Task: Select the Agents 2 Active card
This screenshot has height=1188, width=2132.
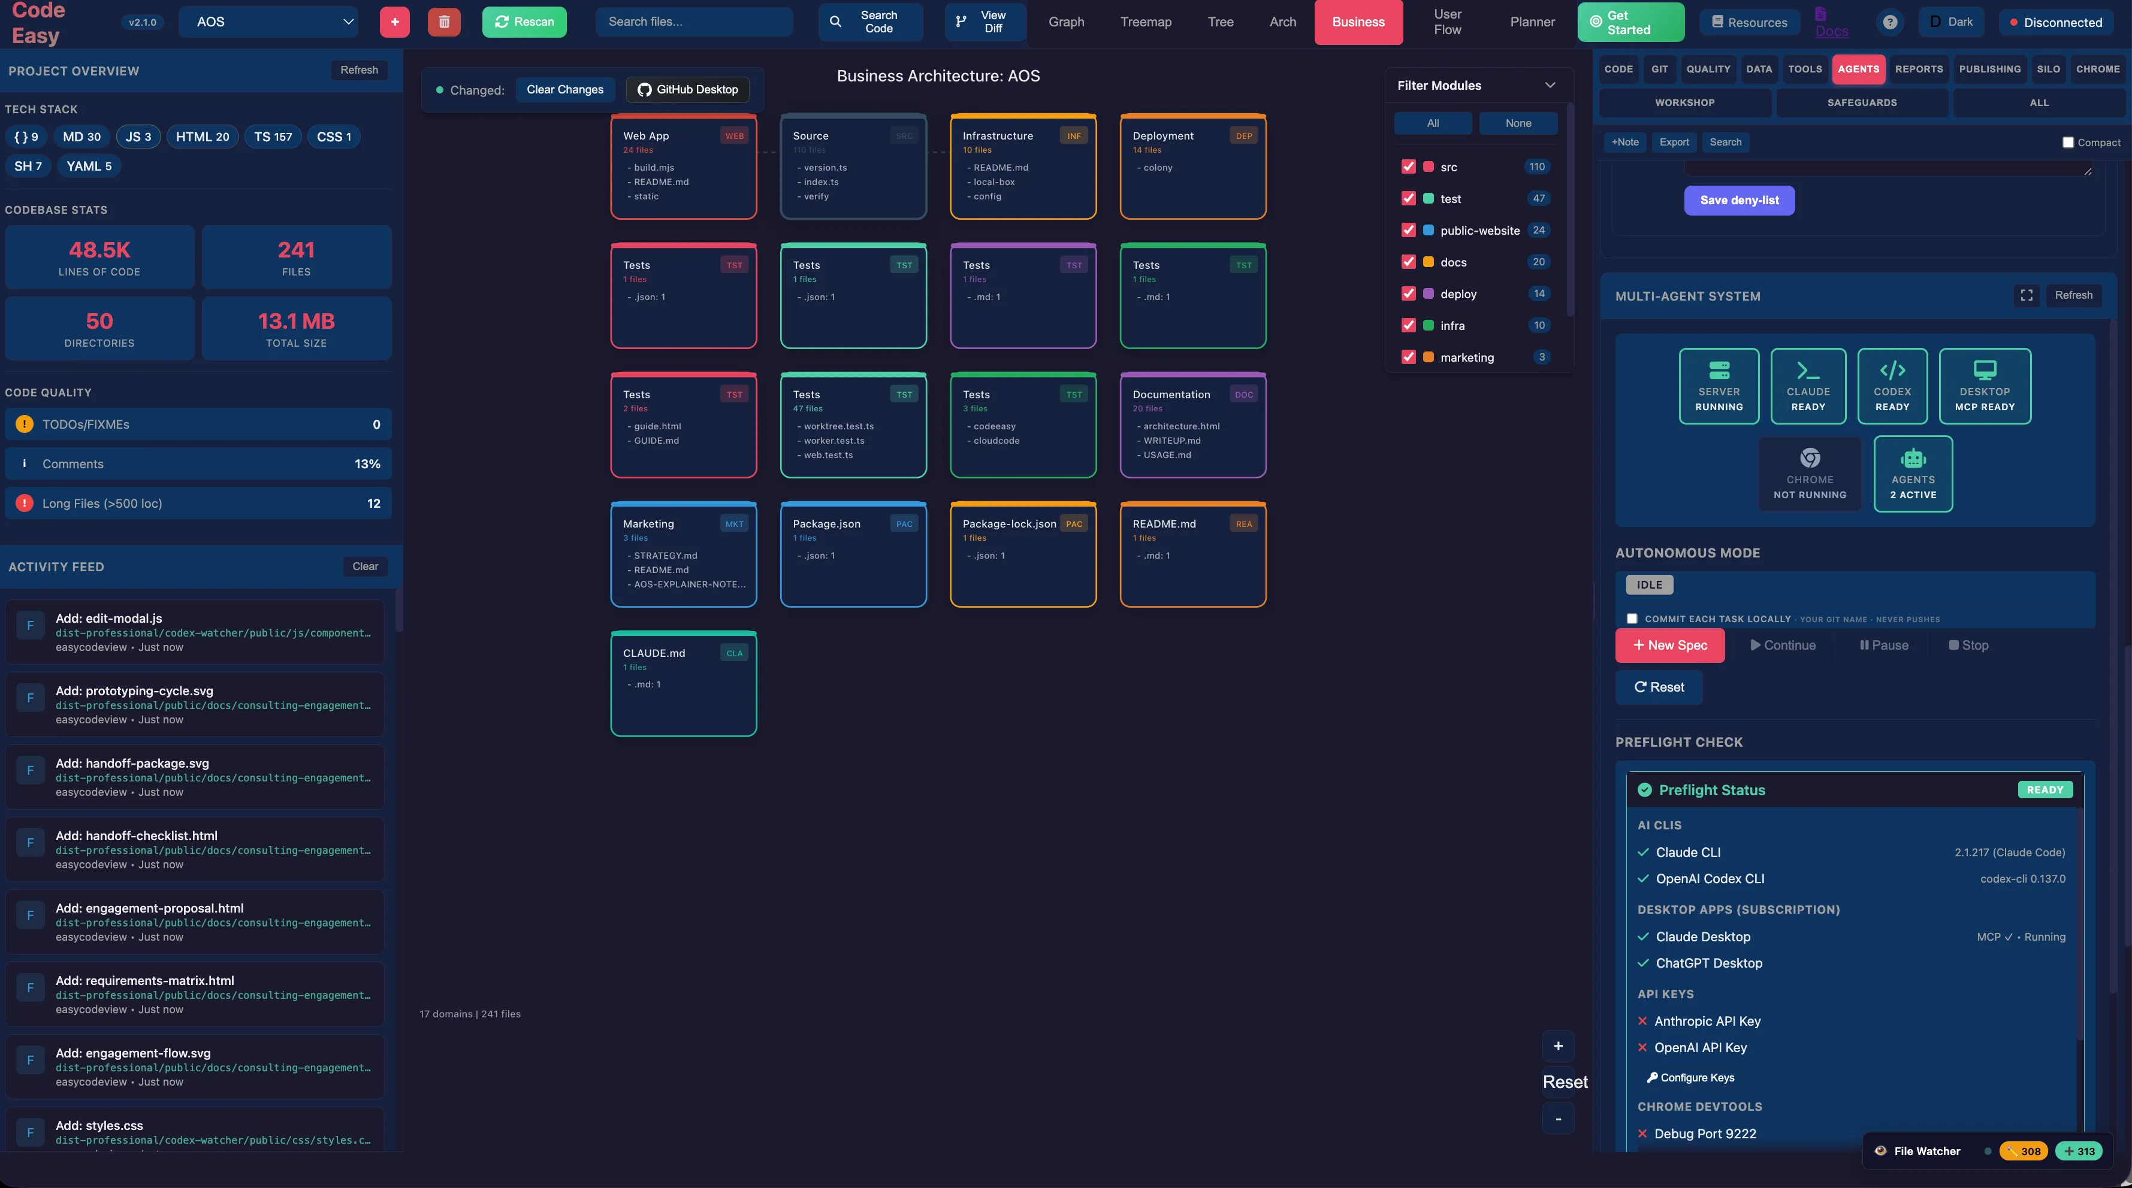Action: click(x=1913, y=474)
